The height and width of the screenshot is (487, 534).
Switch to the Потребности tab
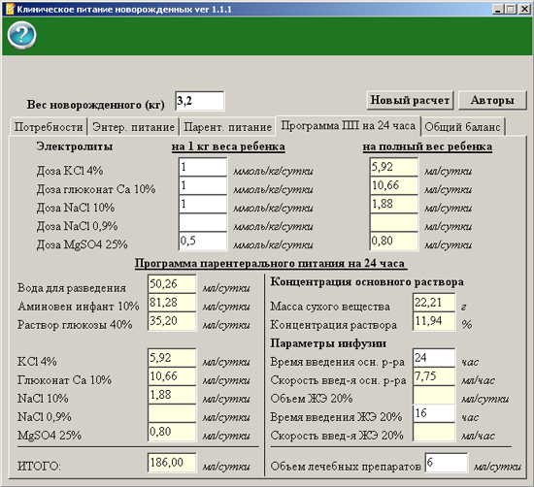(49, 127)
